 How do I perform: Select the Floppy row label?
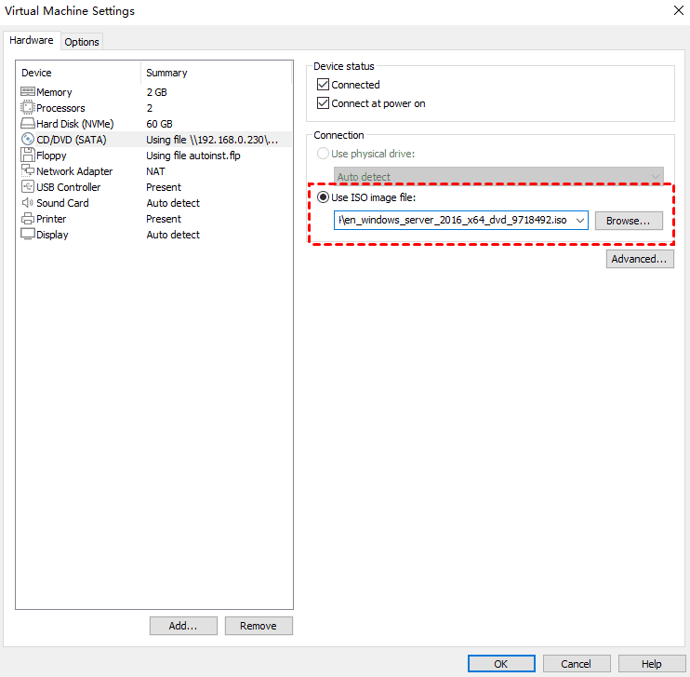pyautogui.click(x=51, y=156)
